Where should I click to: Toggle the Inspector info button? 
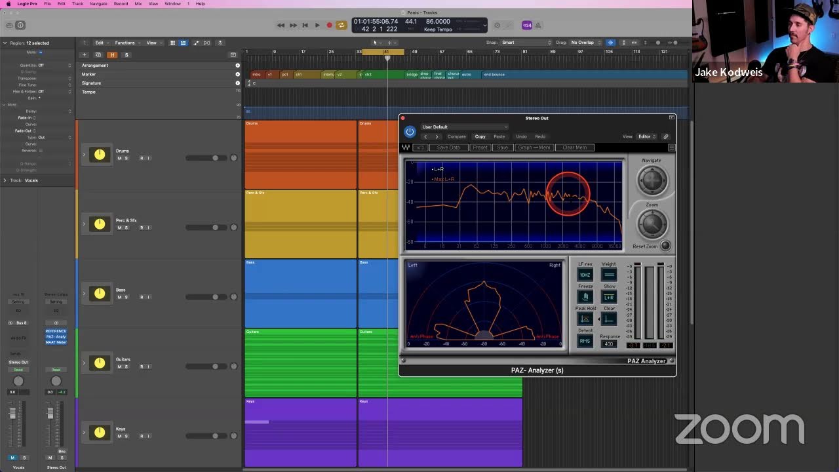coord(20,26)
